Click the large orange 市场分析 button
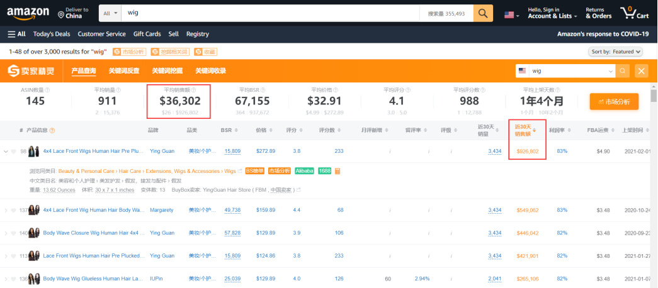Viewport: 658px width, 288px height. coord(614,101)
